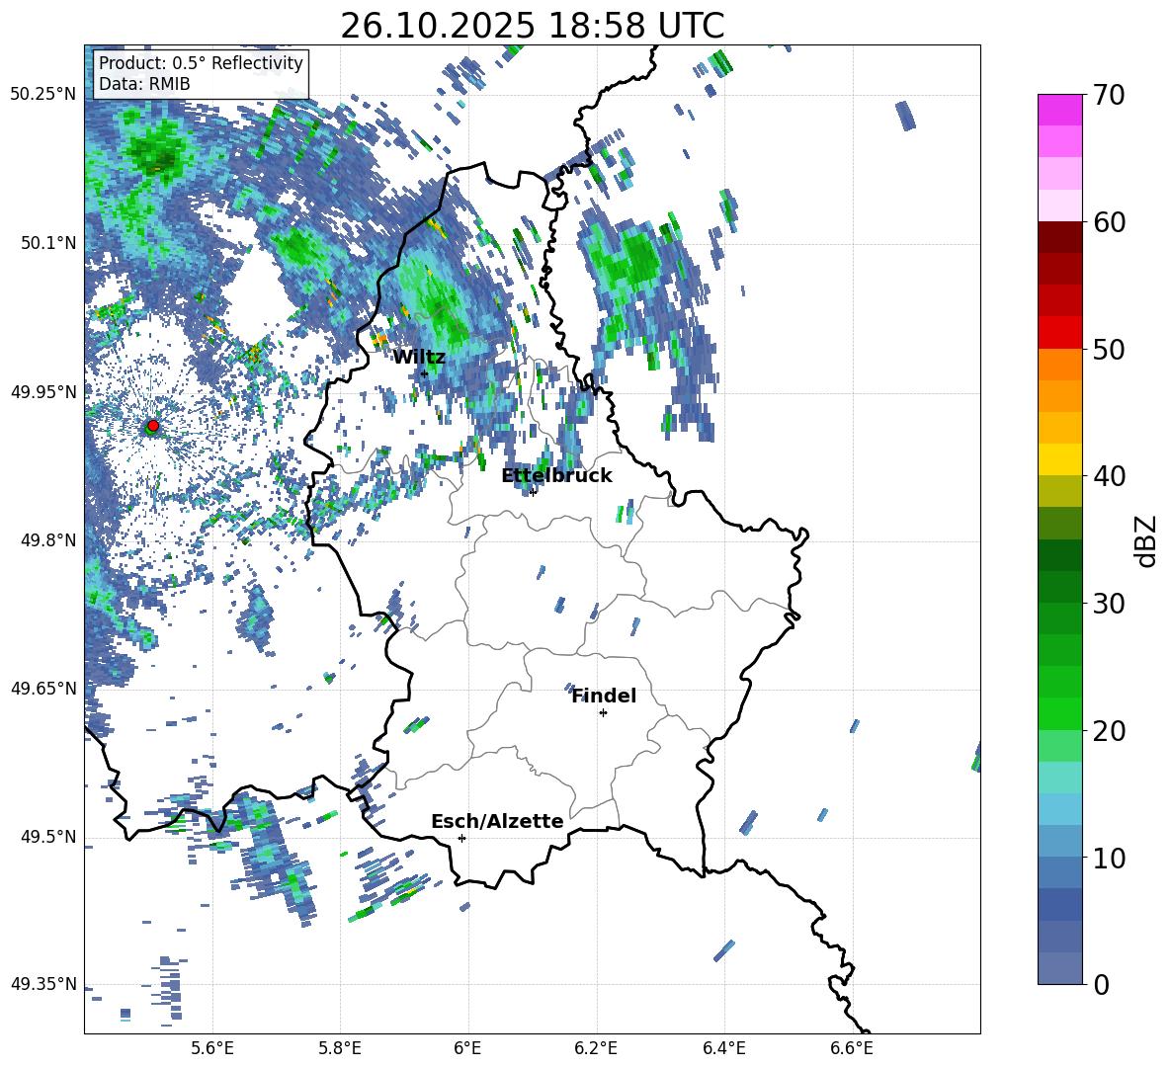Click the 50.1°N latitude label
This screenshot has width=1170, height=1068.
pos(48,243)
